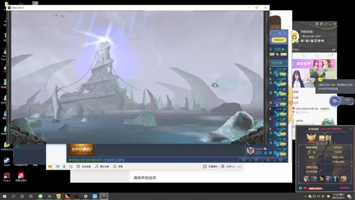This screenshot has width=355, height=200.
Task: Click third item icon in match result inventory
Action: point(321,179)
